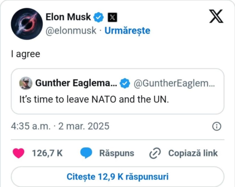Click verified badge in the quoted tweet
The height and width of the screenshot is (187, 235).
coord(125,84)
